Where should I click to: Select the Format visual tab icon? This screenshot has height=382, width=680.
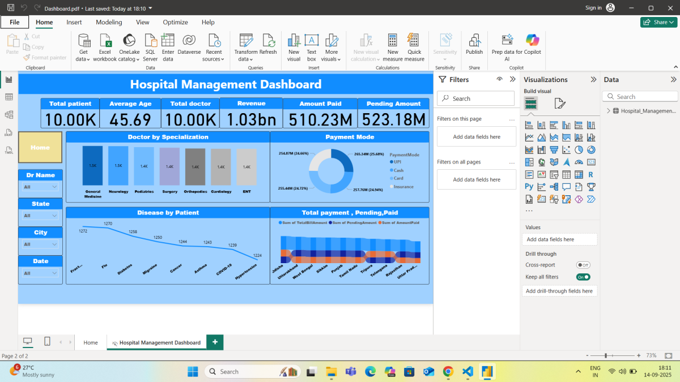[560, 103]
